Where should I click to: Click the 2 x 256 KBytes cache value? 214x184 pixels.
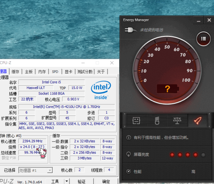(x=85, y=153)
